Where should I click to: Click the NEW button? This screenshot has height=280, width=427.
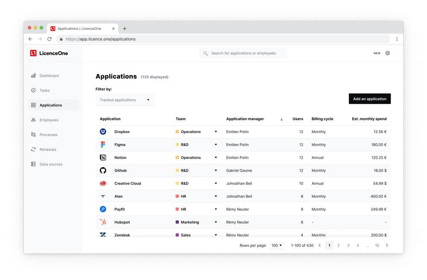click(x=377, y=53)
